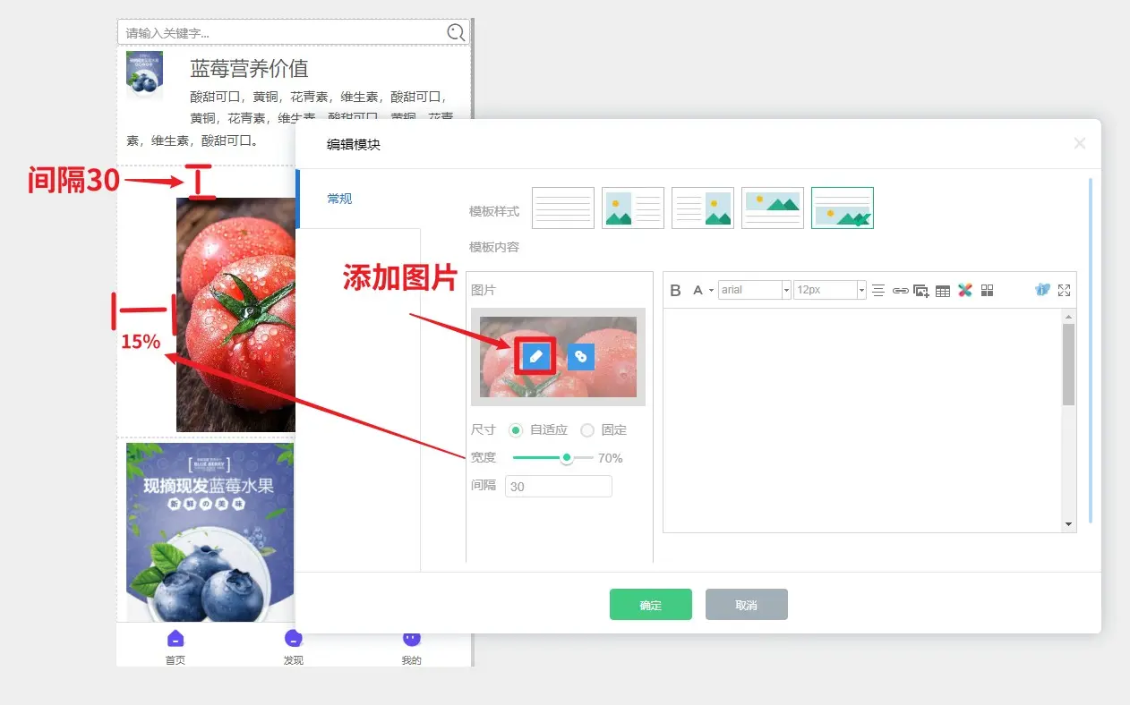Click the insert hyperlink icon in editor
This screenshot has height=705, width=1130.
point(900,291)
